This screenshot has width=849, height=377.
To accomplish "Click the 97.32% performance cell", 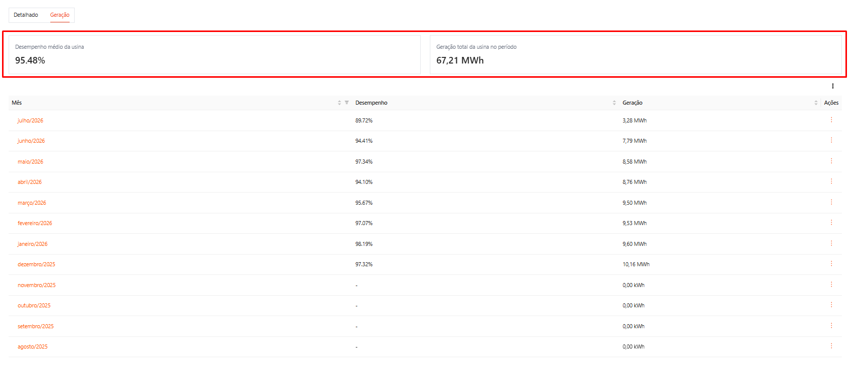I will tap(364, 265).
